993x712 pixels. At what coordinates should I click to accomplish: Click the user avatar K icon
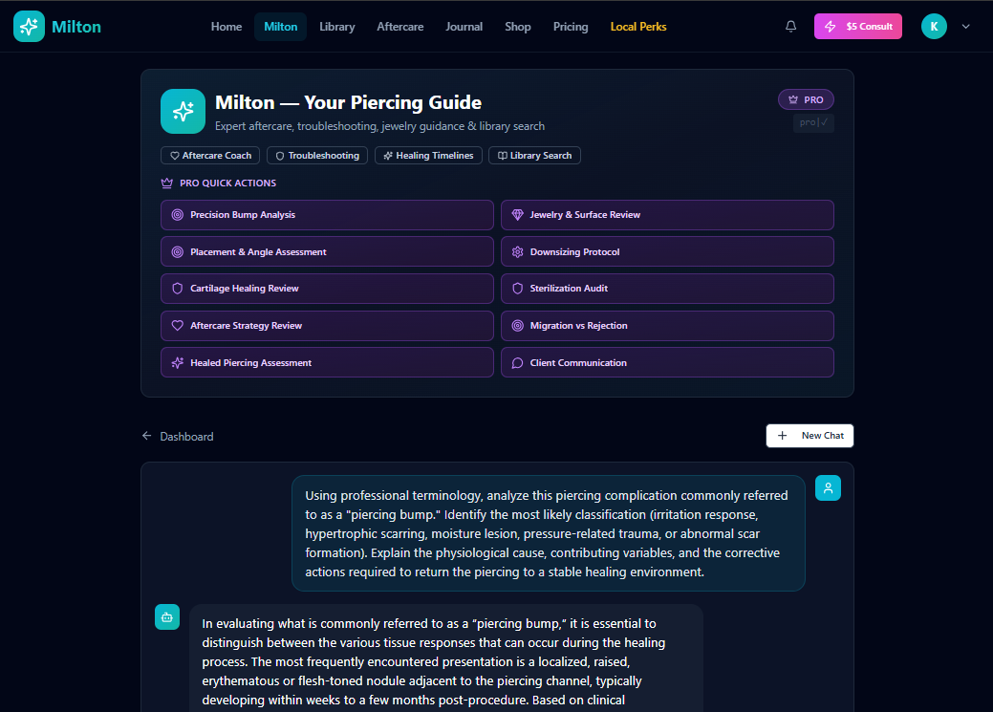coord(934,27)
